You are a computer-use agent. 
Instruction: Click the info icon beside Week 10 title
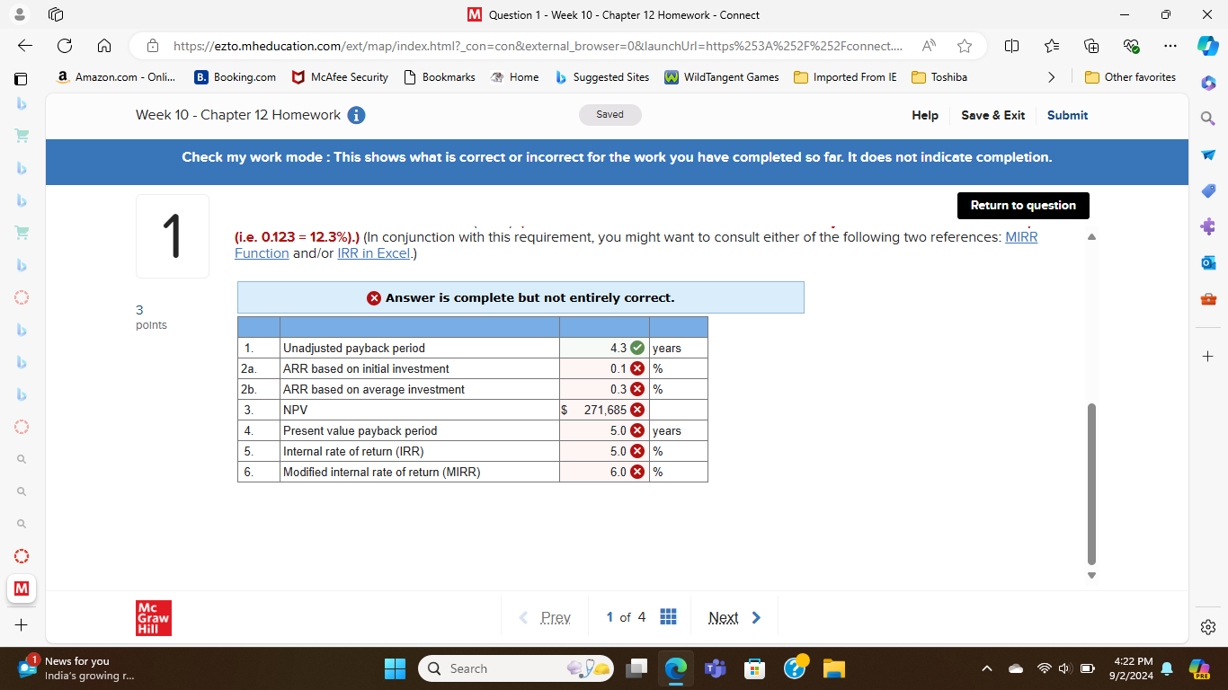pos(357,115)
